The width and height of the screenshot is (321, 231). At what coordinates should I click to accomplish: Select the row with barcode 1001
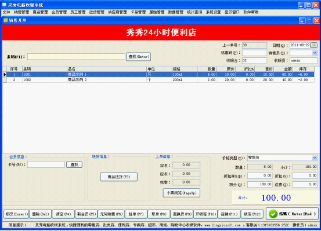coord(160,75)
